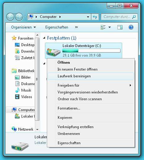Click the sidebar scrollbar down arrow
This screenshot has height=160, width=144.
click(37, 130)
